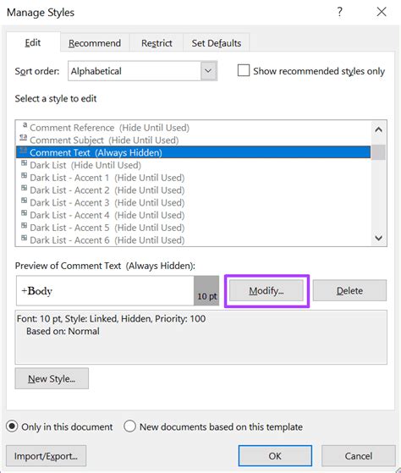
Task: Click table style icon beside Dark List
Action: point(24,163)
